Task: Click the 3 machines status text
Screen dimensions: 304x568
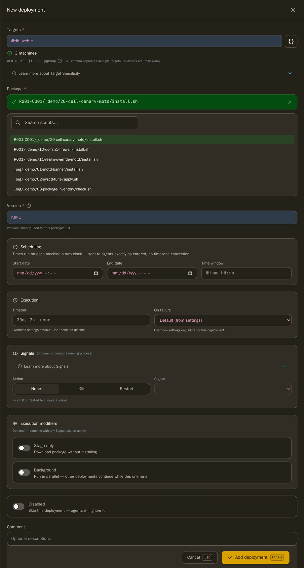Action: [x=26, y=53]
